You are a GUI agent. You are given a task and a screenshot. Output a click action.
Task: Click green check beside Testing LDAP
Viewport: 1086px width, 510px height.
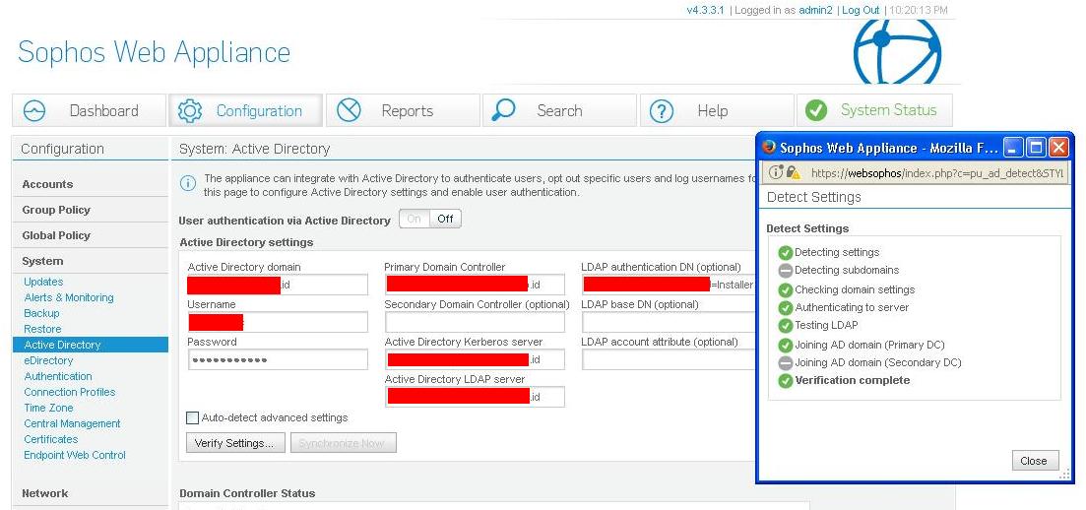[786, 326]
